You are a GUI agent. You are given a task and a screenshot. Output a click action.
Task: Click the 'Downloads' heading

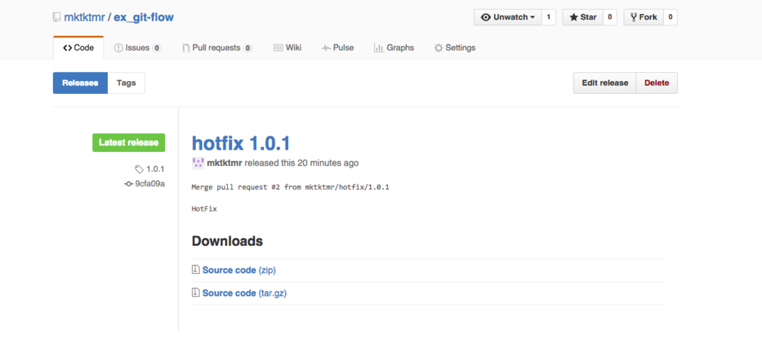228,241
